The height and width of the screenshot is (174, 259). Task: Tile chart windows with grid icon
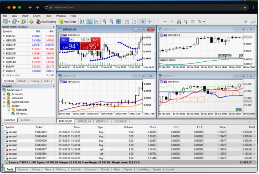(x=118, y=22)
